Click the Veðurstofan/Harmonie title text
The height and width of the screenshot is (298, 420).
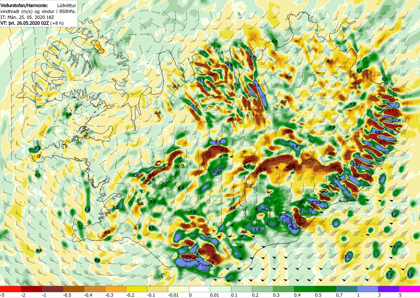coord(24,5)
